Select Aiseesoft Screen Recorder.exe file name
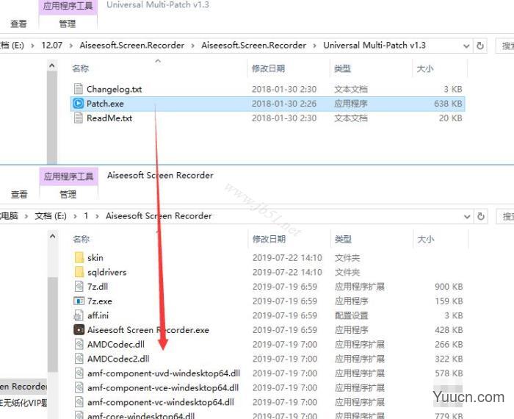Viewport: 514px width, 419px height. click(x=148, y=330)
